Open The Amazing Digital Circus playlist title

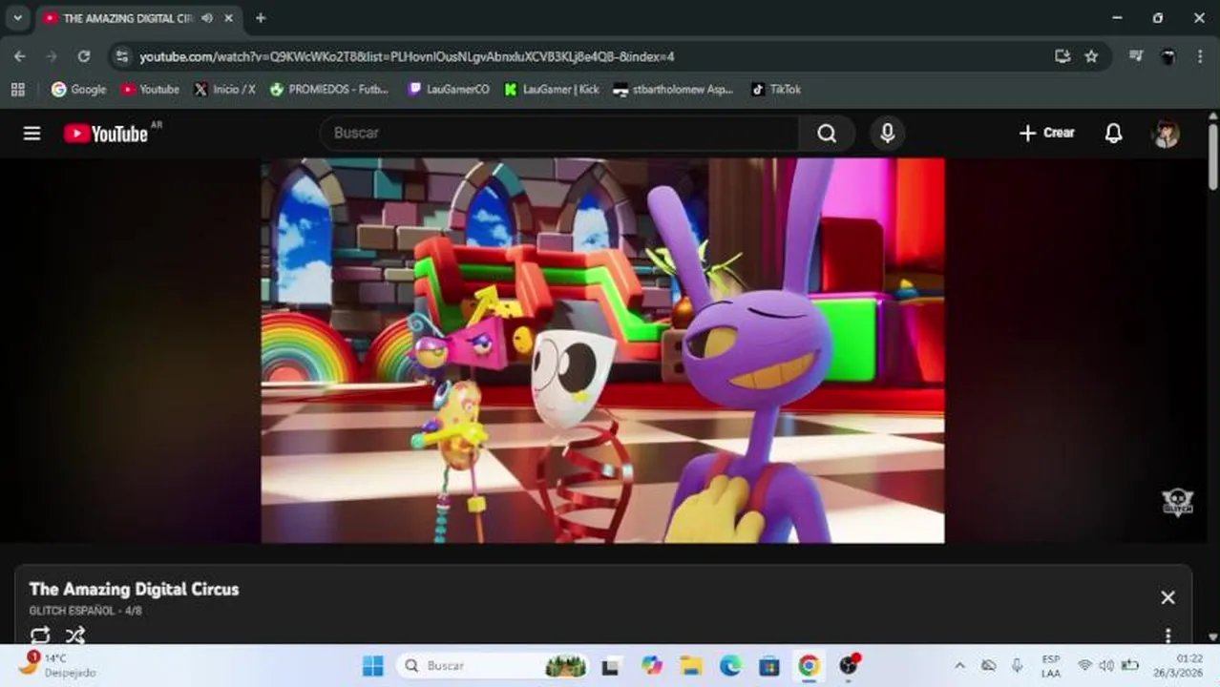tap(134, 589)
